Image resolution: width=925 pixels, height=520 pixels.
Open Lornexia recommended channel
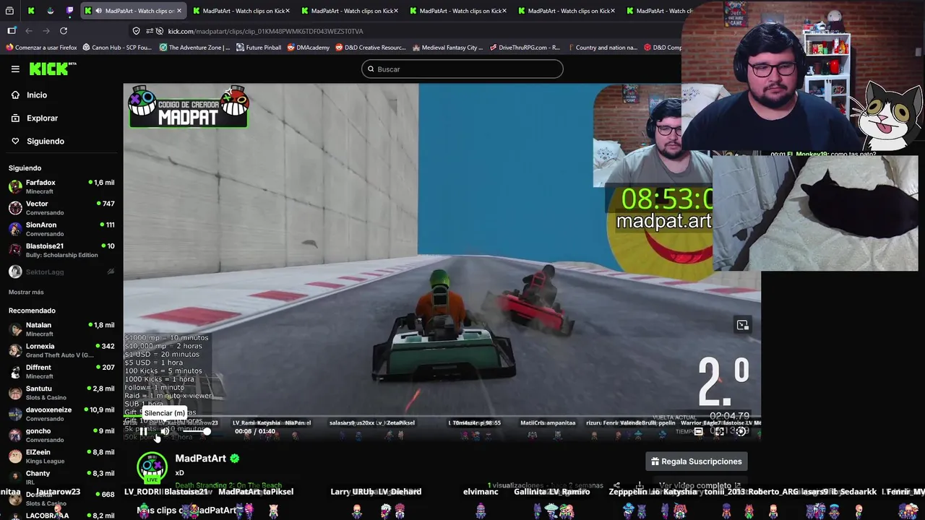(61, 350)
